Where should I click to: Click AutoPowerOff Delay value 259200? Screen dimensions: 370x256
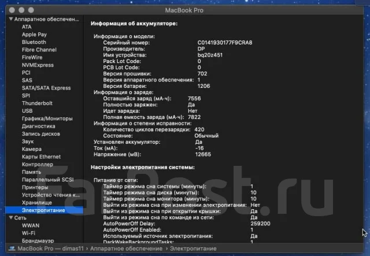click(x=260, y=224)
